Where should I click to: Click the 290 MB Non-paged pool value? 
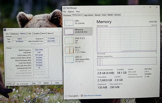point(115,87)
